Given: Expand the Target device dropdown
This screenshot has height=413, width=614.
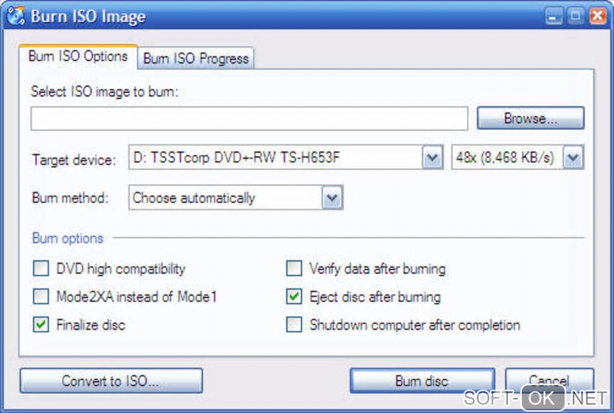Looking at the screenshot, I should coord(432,159).
